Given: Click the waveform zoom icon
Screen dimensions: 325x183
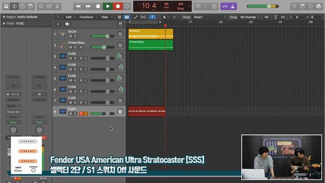Looking at the screenshot, I should [267, 17].
